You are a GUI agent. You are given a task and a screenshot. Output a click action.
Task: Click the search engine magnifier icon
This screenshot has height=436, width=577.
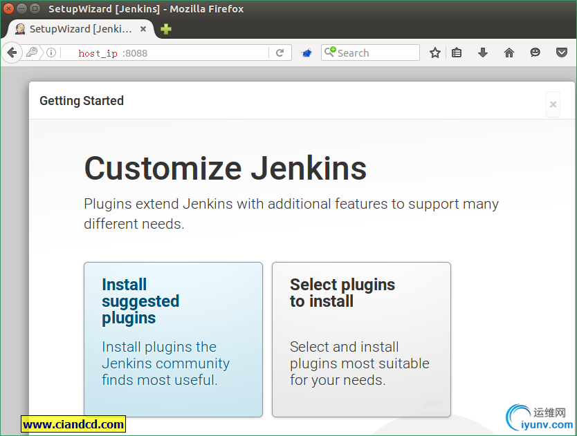(330, 52)
